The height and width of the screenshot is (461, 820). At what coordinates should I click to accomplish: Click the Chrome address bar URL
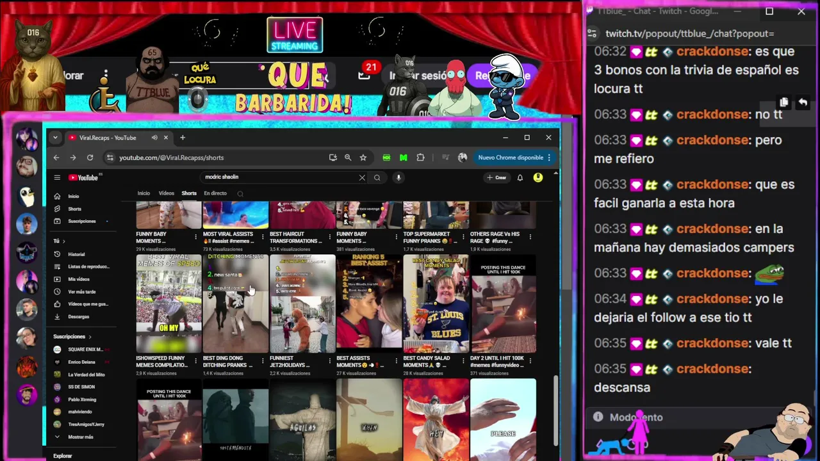171,158
